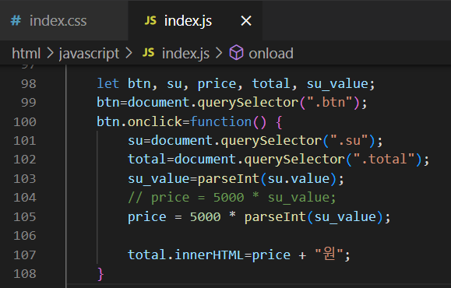Click the CSS hash icon on index.css tab
The height and width of the screenshot is (288, 451).
[16, 21]
